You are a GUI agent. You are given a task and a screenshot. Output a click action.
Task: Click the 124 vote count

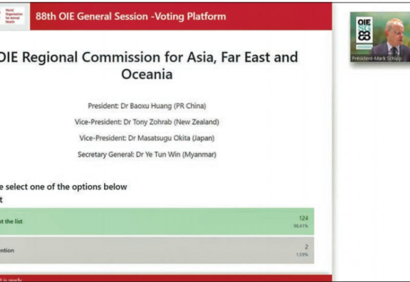coord(303,218)
